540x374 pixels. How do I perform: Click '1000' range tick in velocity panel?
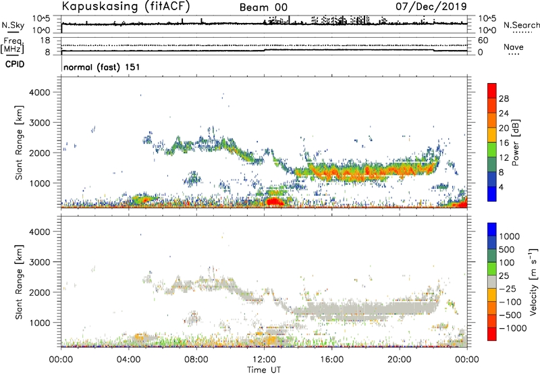pyautogui.click(x=39, y=323)
